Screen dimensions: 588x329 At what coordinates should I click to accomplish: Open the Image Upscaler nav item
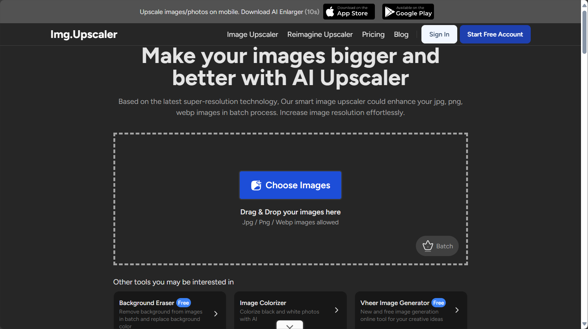252,34
